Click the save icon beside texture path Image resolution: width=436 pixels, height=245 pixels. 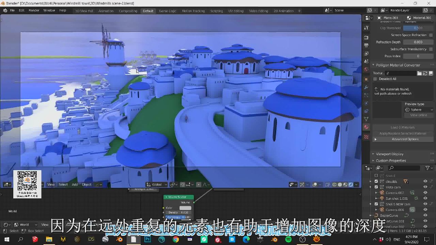(431, 73)
